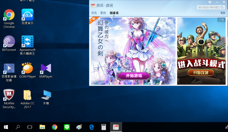Switch to the 影视 tab
Viewport: 228px width, 132px height.
[103, 13]
